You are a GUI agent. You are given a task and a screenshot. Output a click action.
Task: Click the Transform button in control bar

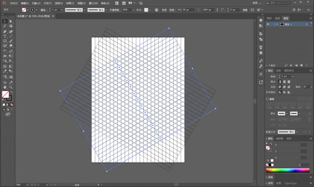(245, 10)
